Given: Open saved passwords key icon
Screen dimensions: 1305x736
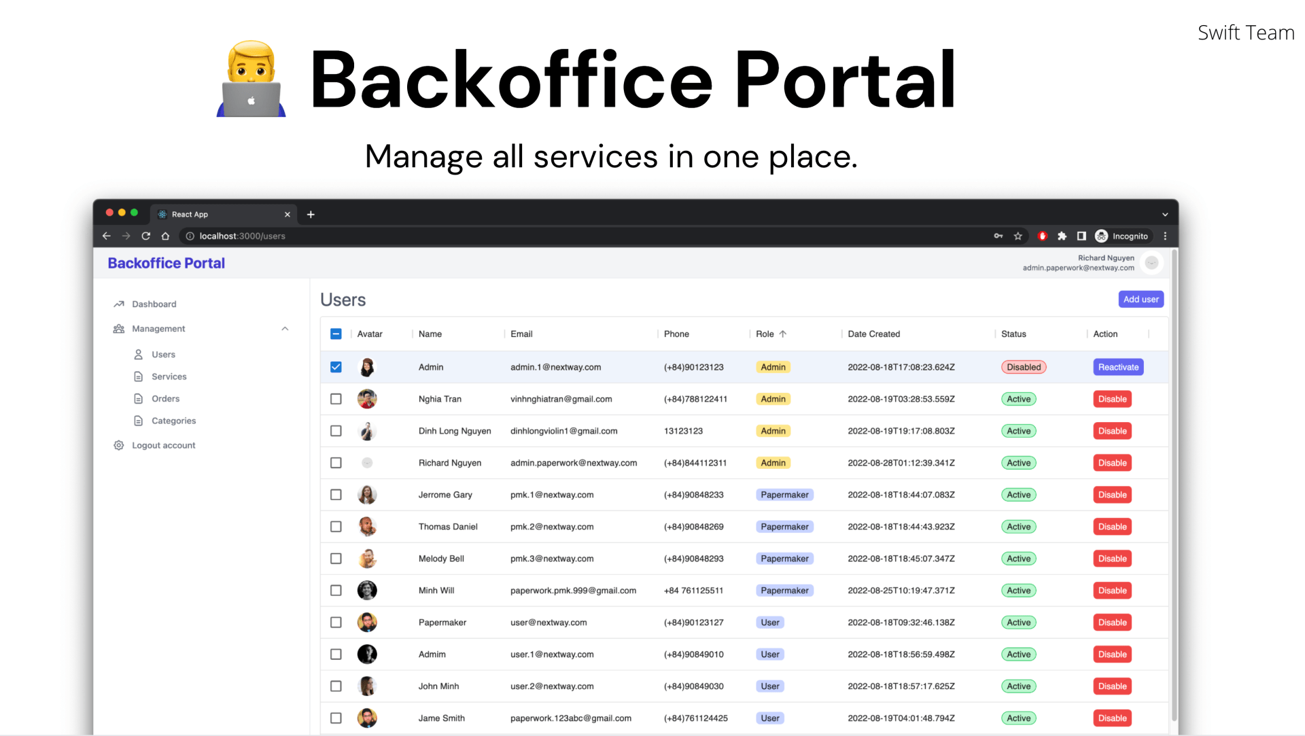Looking at the screenshot, I should click(998, 236).
